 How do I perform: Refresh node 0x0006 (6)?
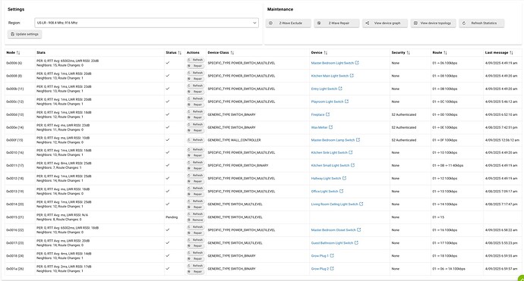pyautogui.click(x=195, y=60)
